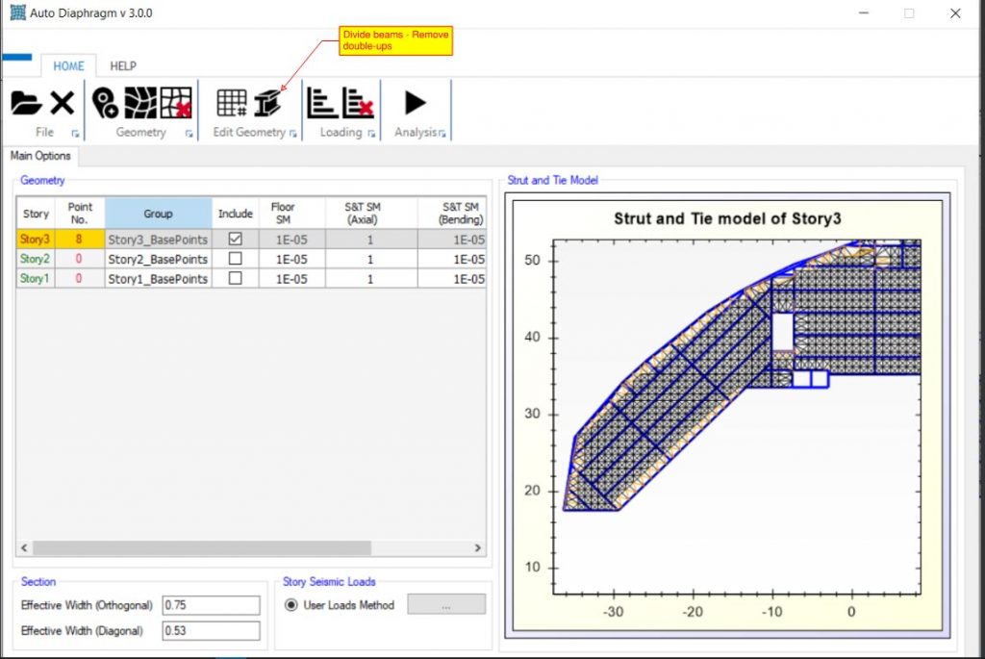
Task: Check the Include checkbox for Story2
Action: click(x=235, y=259)
